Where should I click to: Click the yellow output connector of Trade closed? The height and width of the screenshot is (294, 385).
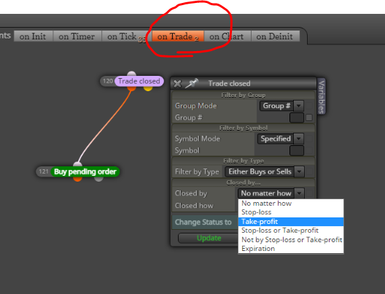tap(148, 88)
